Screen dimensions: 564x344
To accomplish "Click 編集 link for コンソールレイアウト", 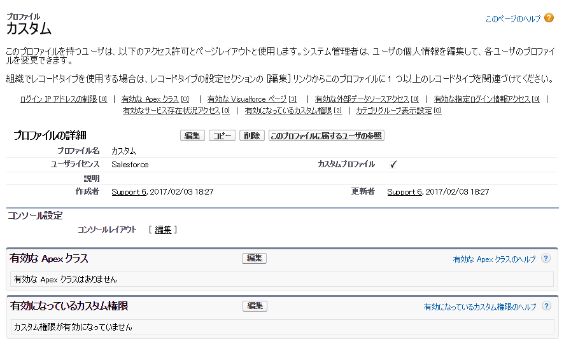I will point(163,230).
